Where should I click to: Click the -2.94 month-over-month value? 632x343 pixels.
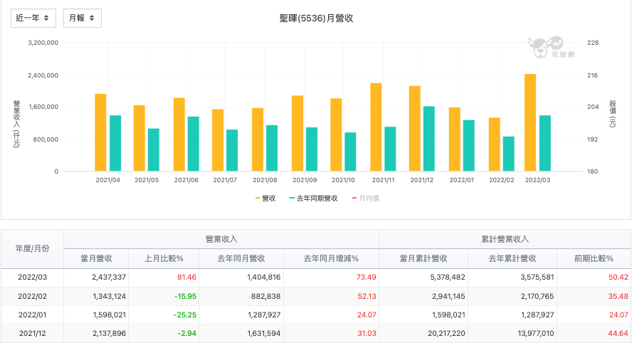[x=187, y=333]
